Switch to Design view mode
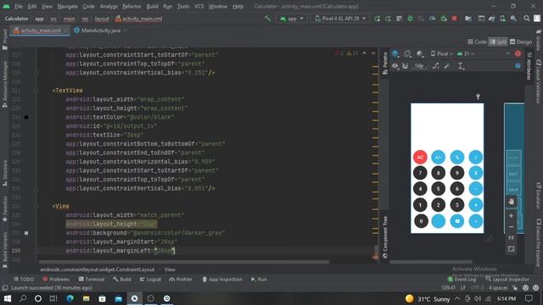Viewport: 543px width, 305px height. 520,42
